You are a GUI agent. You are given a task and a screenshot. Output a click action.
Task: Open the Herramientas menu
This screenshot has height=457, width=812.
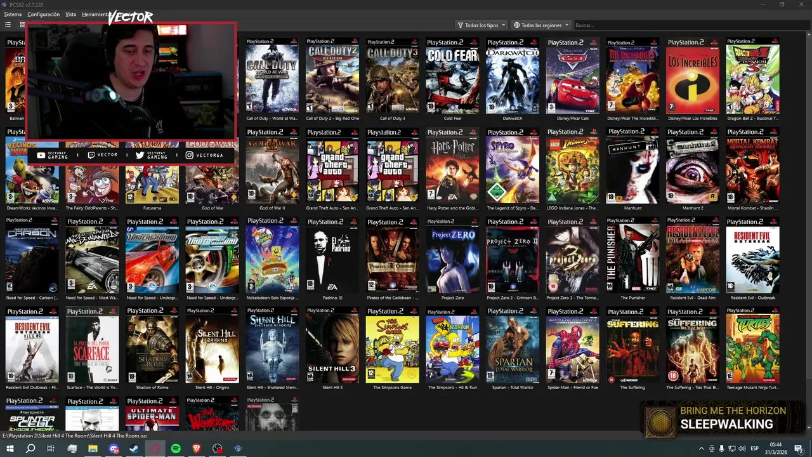click(95, 14)
